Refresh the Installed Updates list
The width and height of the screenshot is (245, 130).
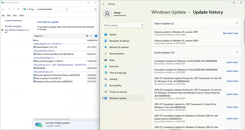[x=67, y=9]
